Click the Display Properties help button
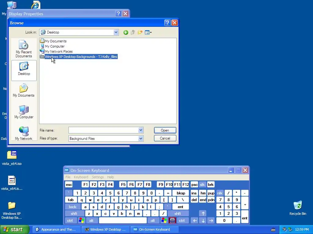313x234 pixels. [x=118, y=13]
